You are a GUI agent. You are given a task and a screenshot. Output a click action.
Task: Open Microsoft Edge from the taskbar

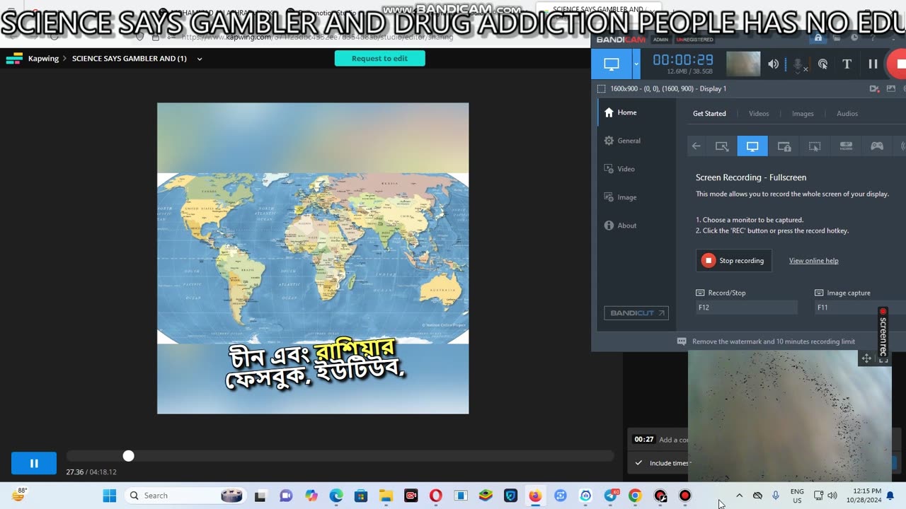[336, 496]
